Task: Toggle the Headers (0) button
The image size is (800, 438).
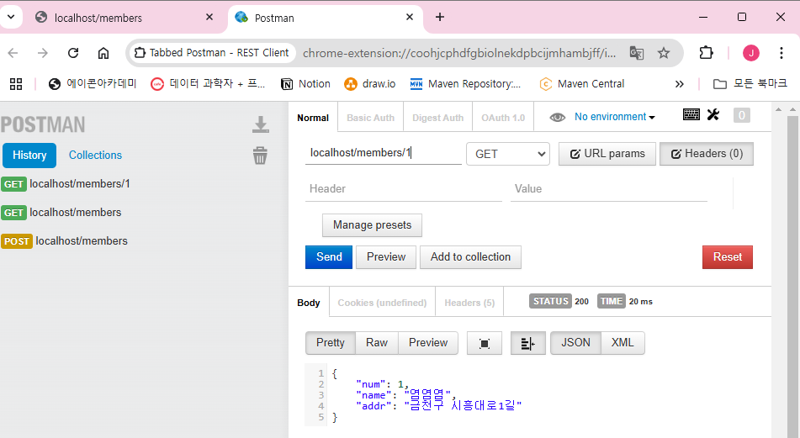Action: pos(707,154)
